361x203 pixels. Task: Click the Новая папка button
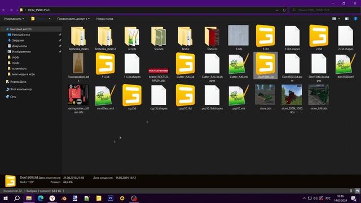point(105,19)
